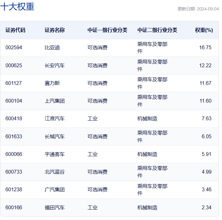Screen dimensions: 222x220
Task: Click the update date 2024-09-04
Action: point(208,9)
